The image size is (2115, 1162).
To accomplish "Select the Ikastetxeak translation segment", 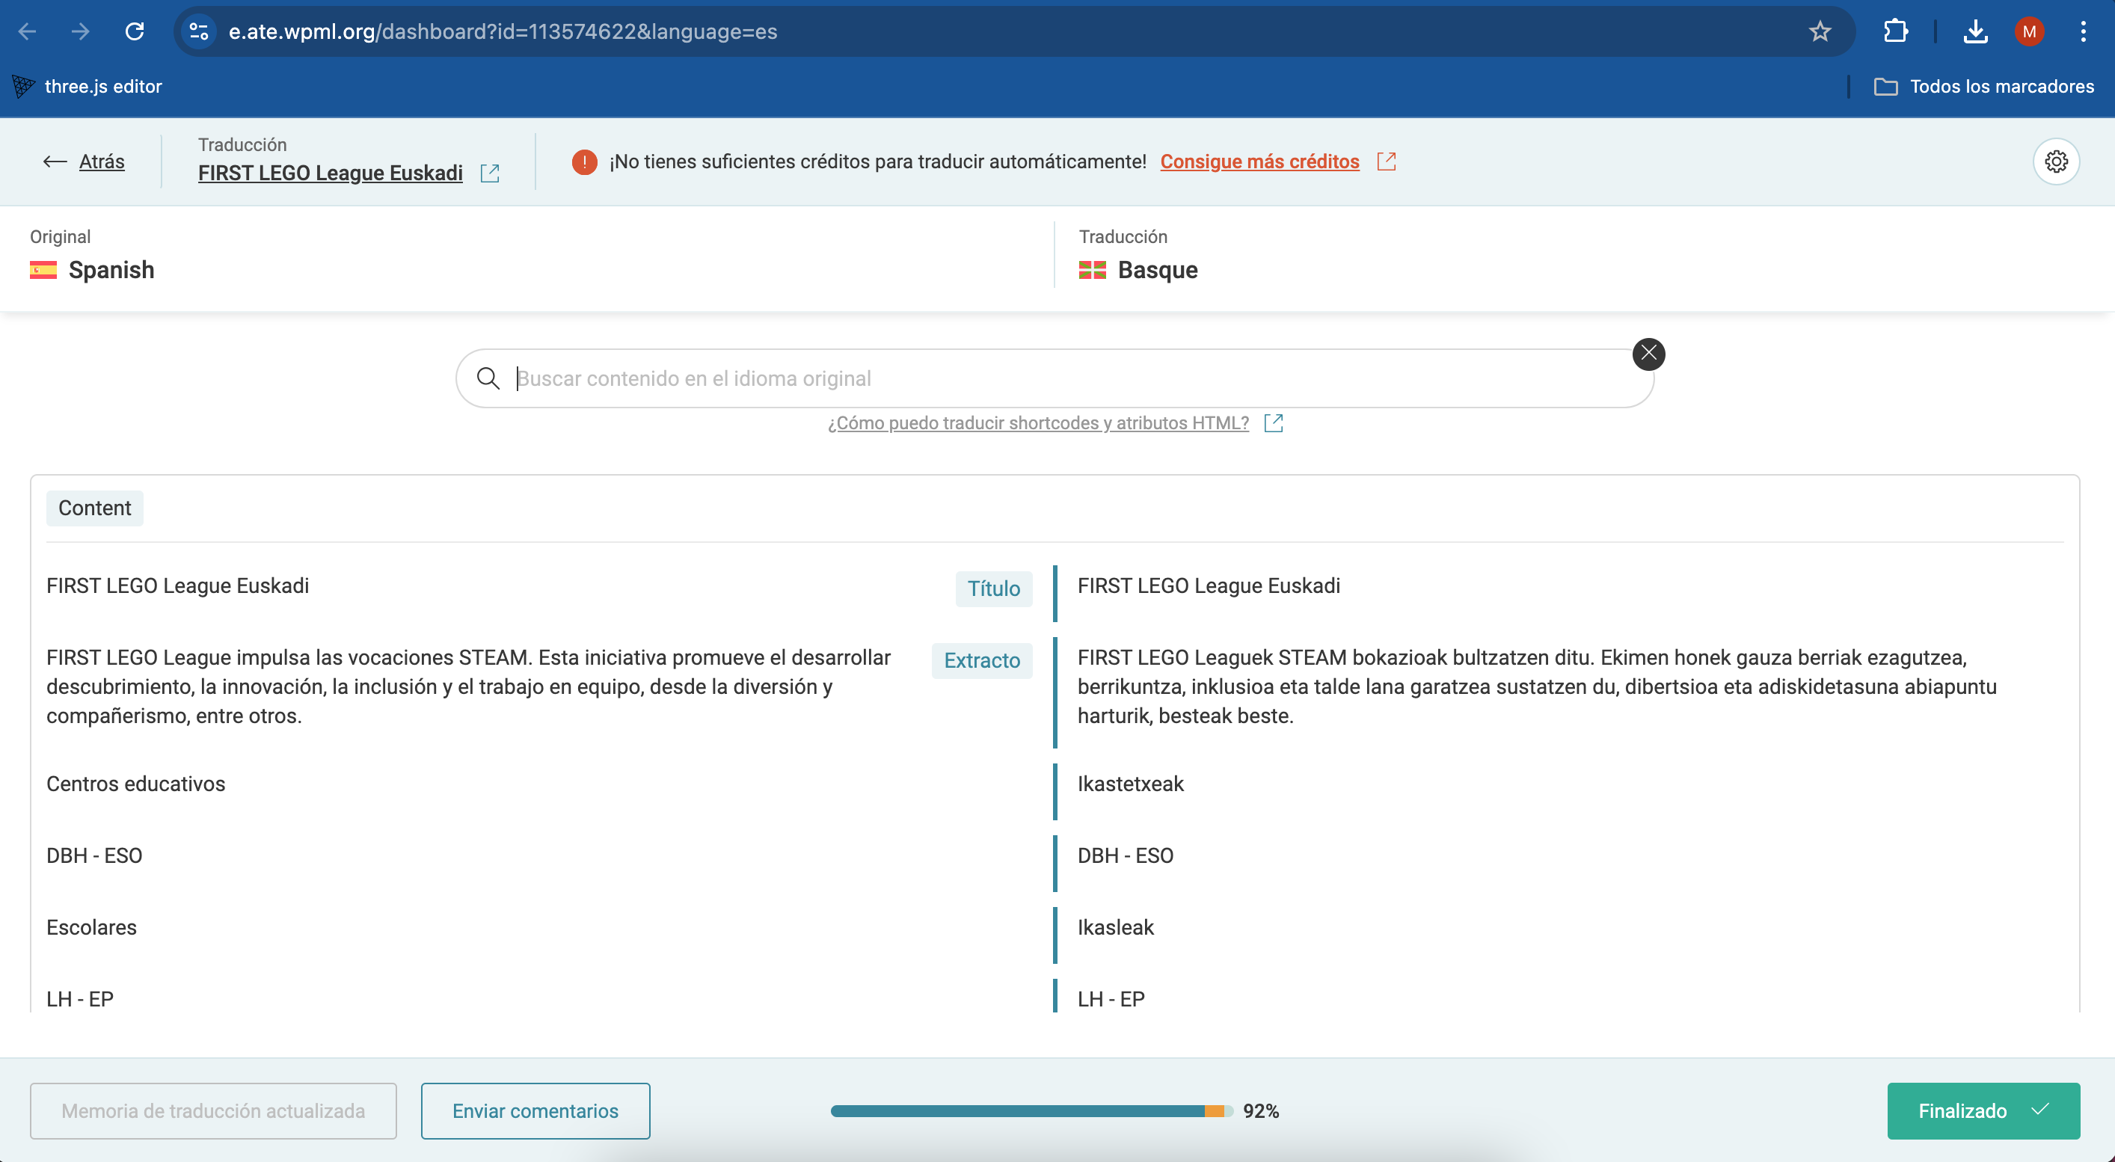I will [x=1131, y=784].
